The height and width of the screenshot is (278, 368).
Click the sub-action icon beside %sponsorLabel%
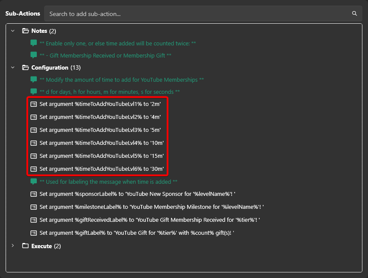pyautogui.click(x=33, y=194)
